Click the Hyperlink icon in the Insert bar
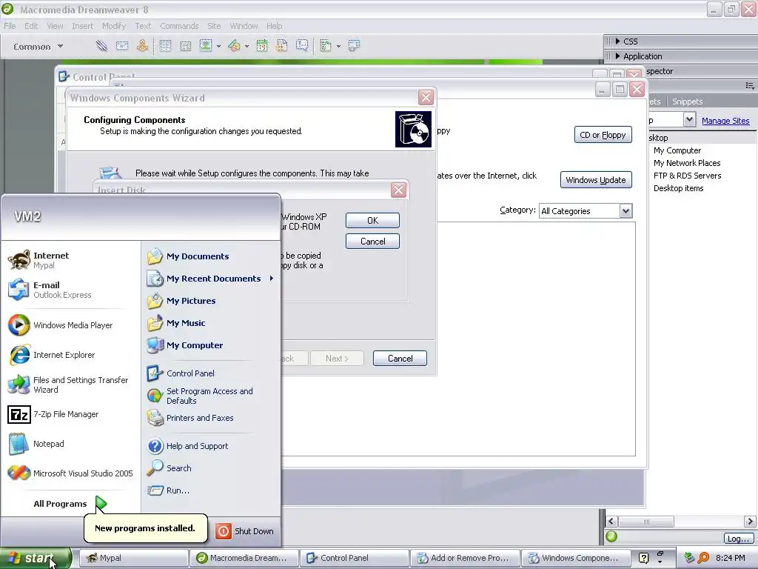This screenshot has height=569, width=758. tap(101, 46)
